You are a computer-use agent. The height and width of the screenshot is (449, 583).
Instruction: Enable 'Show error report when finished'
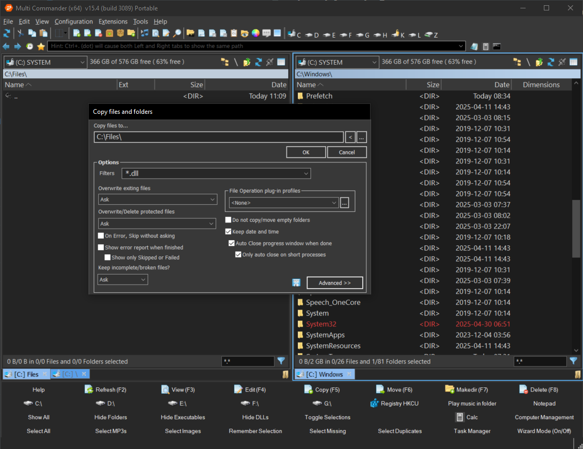tap(101, 247)
